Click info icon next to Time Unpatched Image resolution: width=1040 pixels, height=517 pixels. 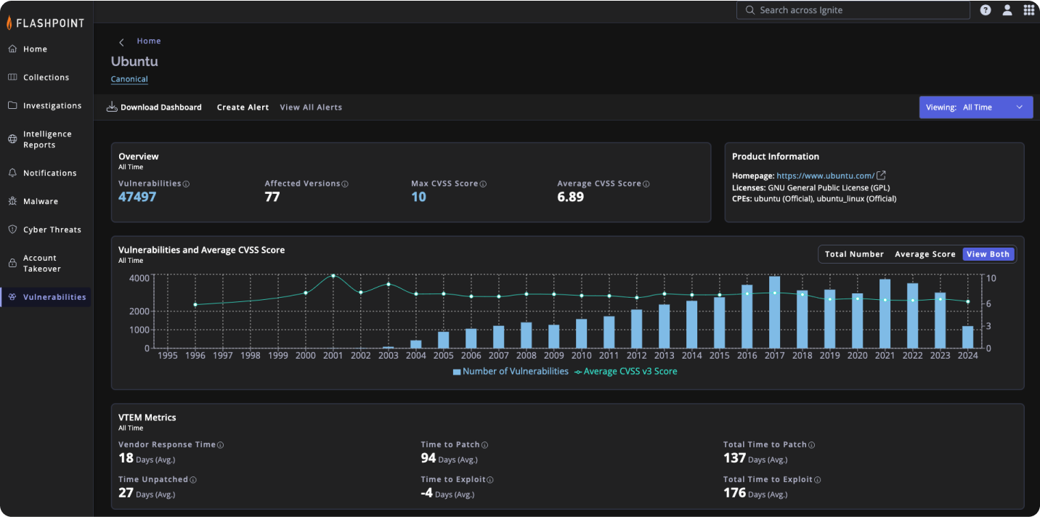[x=193, y=480]
